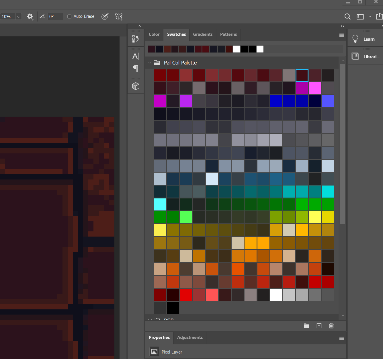Select the bright magenta swatch
Screen dimensions: 383x359
pos(315,89)
